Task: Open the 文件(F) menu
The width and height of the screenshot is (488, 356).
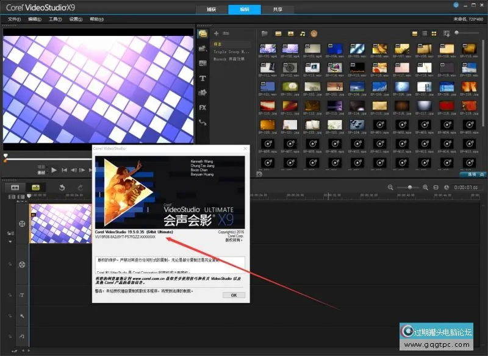Action: point(13,20)
